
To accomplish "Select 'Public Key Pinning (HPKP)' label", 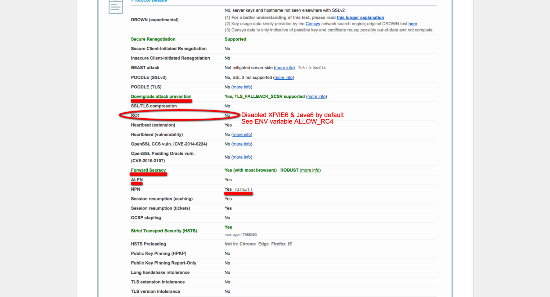I will [x=158, y=253].
